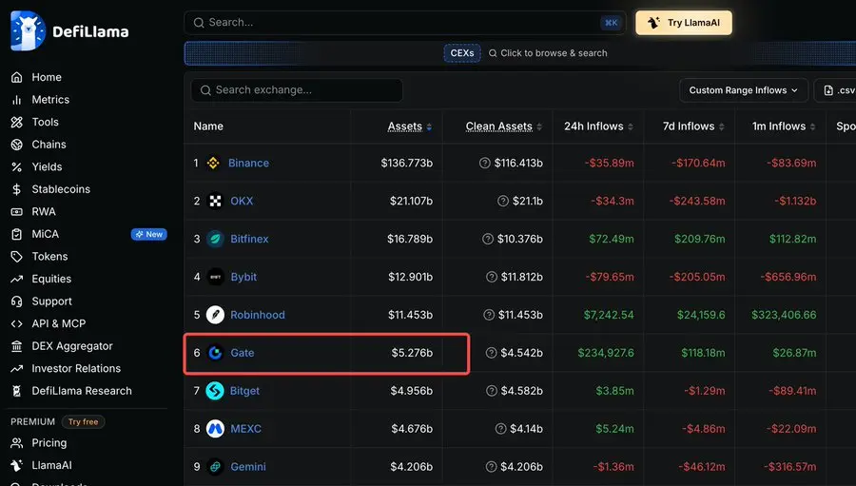The image size is (856, 486).
Task: Click Binance assets value $136.773b
Action: click(x=407, y=163)
